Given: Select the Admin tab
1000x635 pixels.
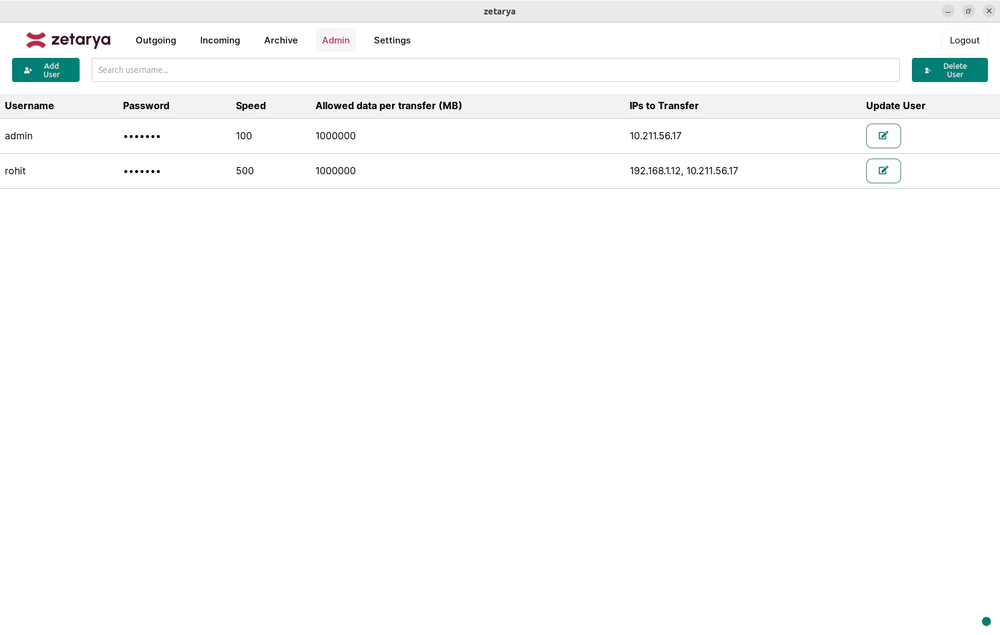Looking at the screenshot, I should tap(336, 40).
